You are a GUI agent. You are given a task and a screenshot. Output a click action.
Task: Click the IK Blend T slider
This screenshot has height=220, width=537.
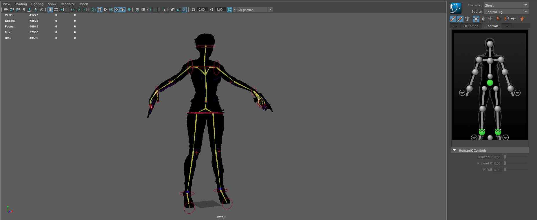coord(505,157)
